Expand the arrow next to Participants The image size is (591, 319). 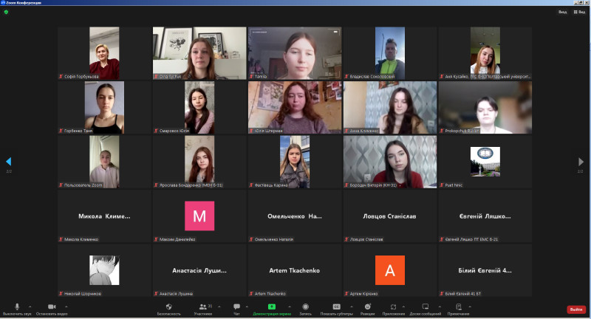[219, 306]
